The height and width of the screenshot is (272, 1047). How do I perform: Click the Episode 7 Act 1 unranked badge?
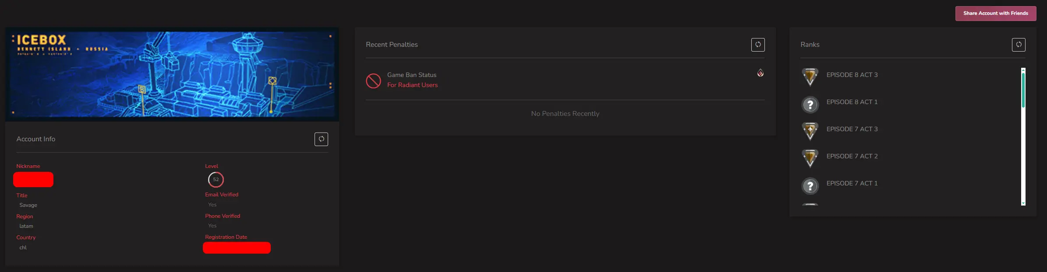pyautogui.click(x=810, y=186)
